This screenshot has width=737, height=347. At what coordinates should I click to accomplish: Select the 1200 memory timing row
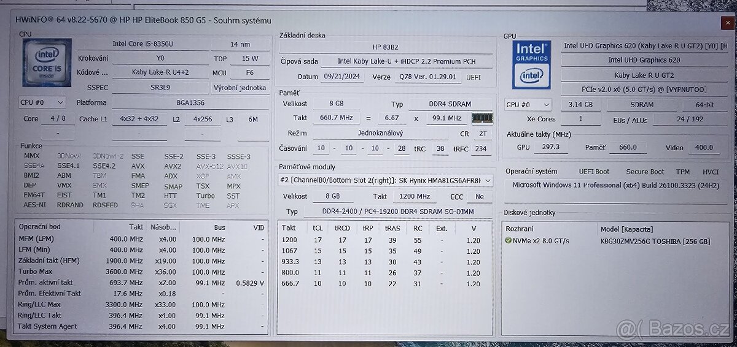(384, 240)
